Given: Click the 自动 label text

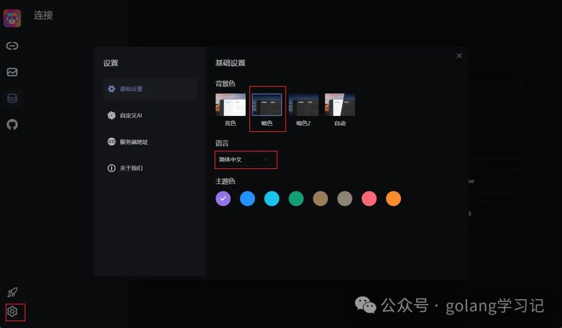Looking at the screenshot, I should coord(340,123).
